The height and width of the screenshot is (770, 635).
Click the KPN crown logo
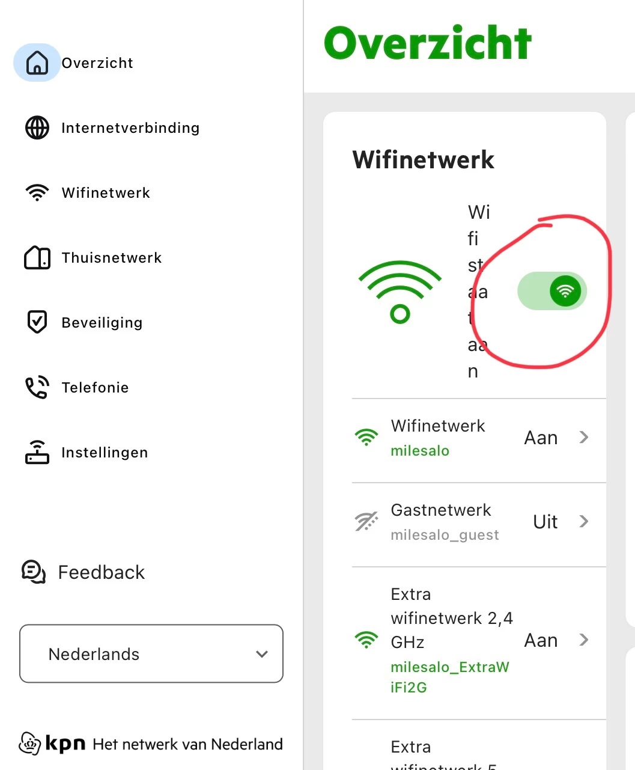point(30,744)
